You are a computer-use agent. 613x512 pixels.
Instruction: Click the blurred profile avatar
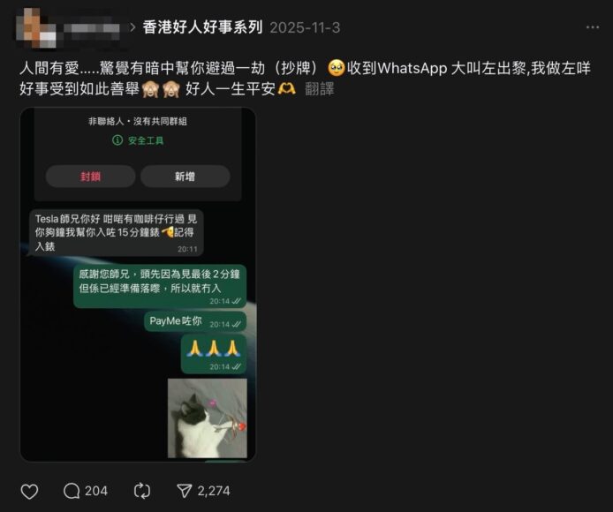(x=36, y=28)
